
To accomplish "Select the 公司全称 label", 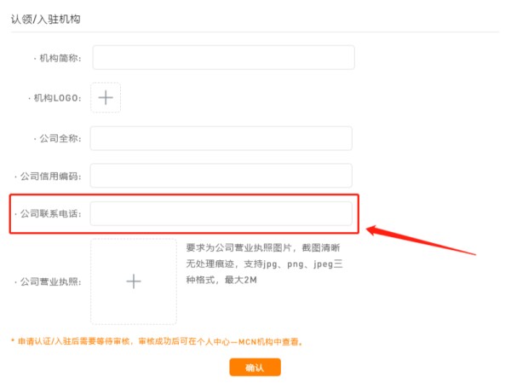I will tap(60, 138).
